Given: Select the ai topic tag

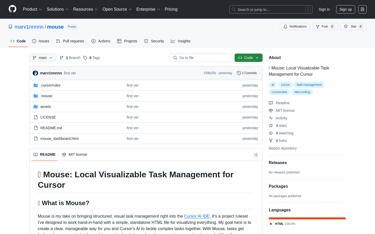Looking at the screenshot, I should 273,85.
